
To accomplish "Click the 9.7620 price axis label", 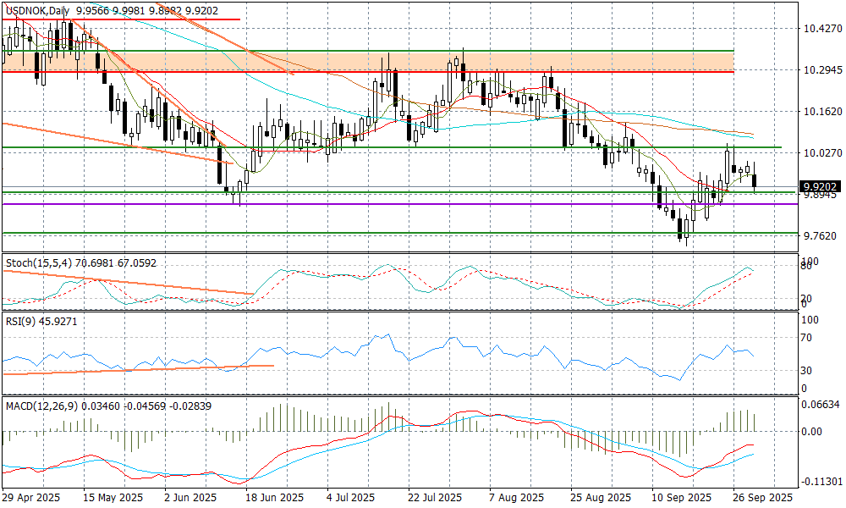I will (821, 235).
